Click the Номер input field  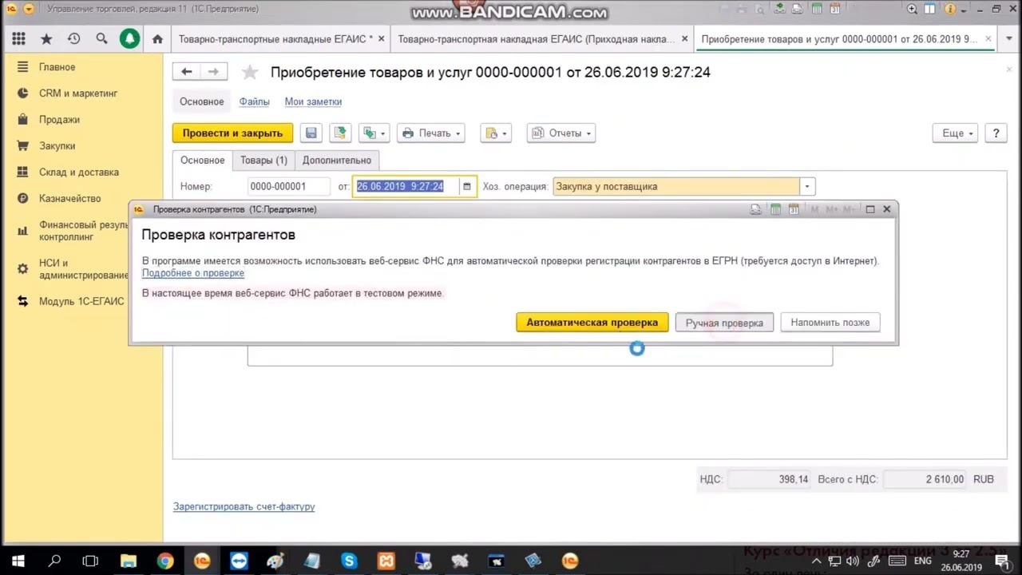(288, 186)
